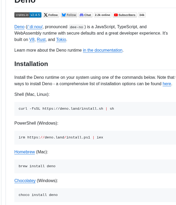This screenshot has width=176, height=205.
Task: Open the Tokio link
Action: pyautogui.click(x=61, y=40)
